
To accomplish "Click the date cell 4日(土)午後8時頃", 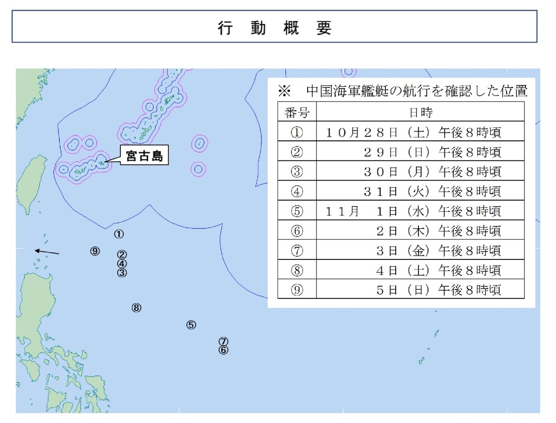I will [x=421, y=270].
